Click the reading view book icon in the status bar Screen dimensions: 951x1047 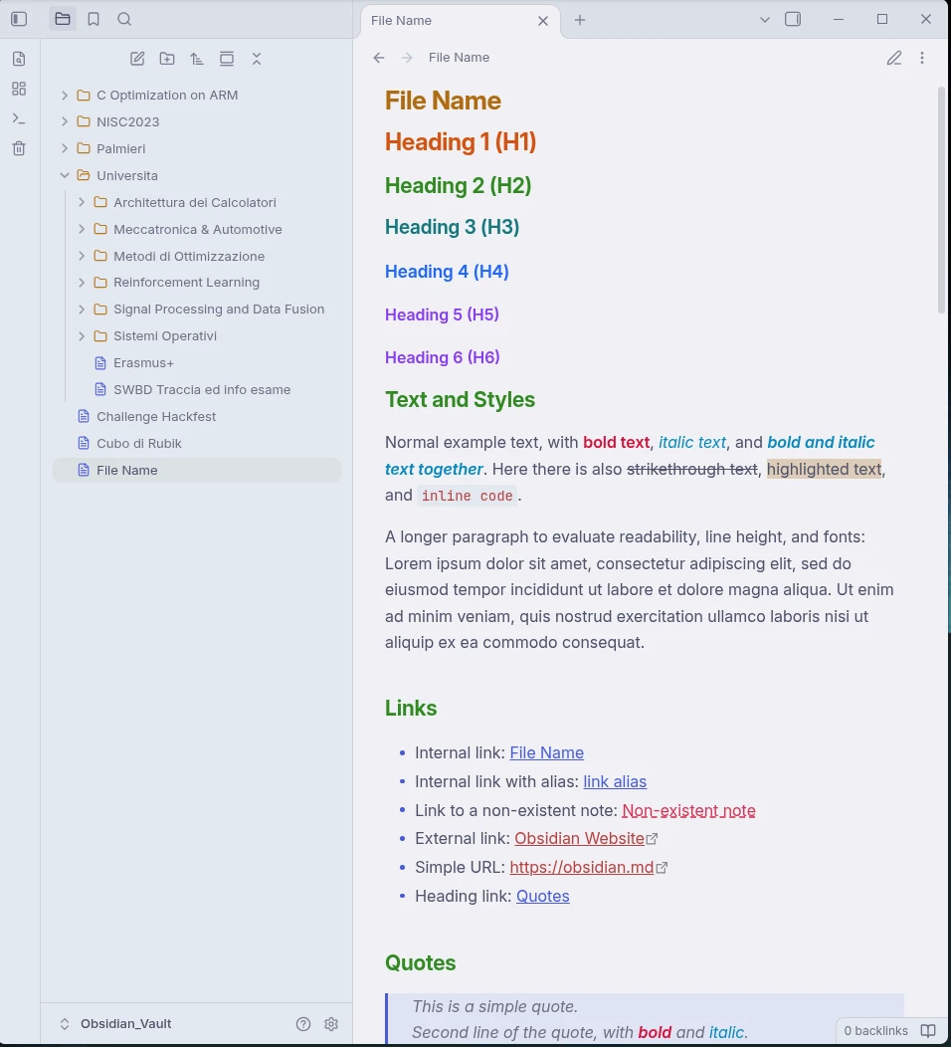[x=928, y=1031]
